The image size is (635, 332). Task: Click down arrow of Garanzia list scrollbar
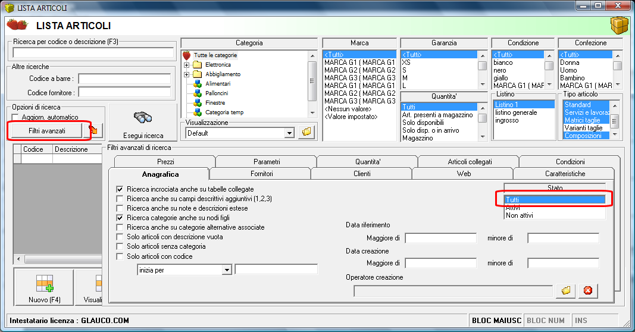click(x=482, y=84)
